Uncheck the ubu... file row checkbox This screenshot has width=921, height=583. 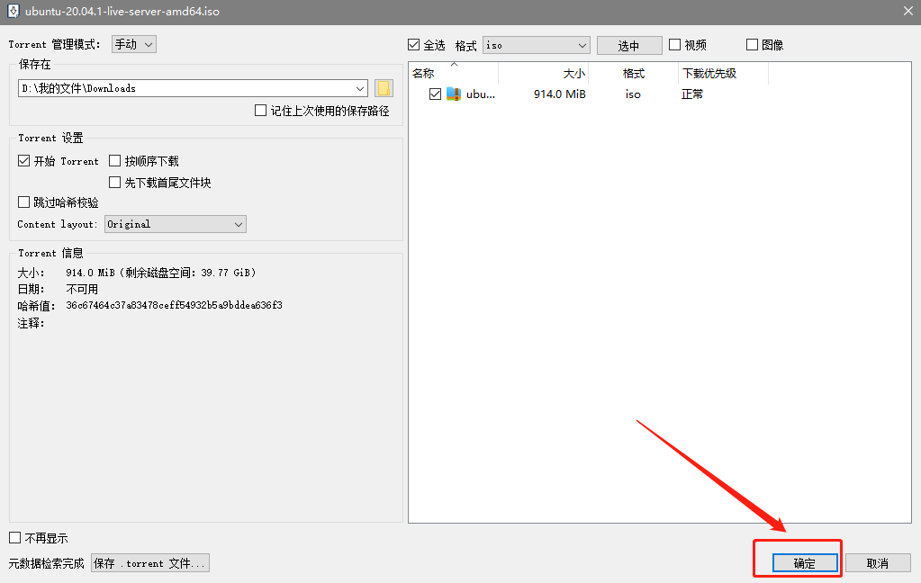435,94
